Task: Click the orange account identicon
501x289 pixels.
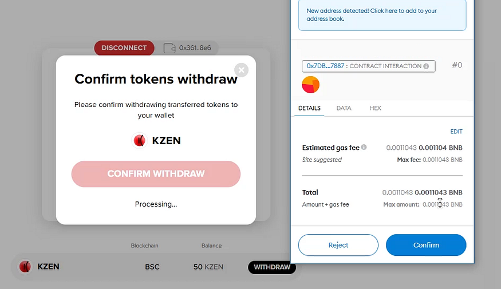Action: [310, 85]
